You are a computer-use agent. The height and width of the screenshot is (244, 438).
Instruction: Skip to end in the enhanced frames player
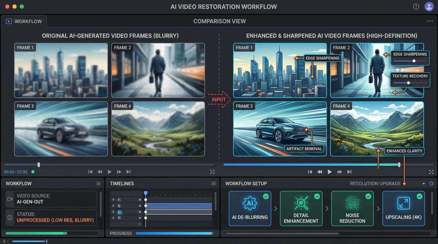tap(349, 172)
